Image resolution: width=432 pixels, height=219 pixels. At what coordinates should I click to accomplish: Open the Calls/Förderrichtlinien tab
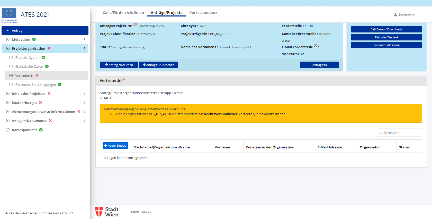coord(123,13)
